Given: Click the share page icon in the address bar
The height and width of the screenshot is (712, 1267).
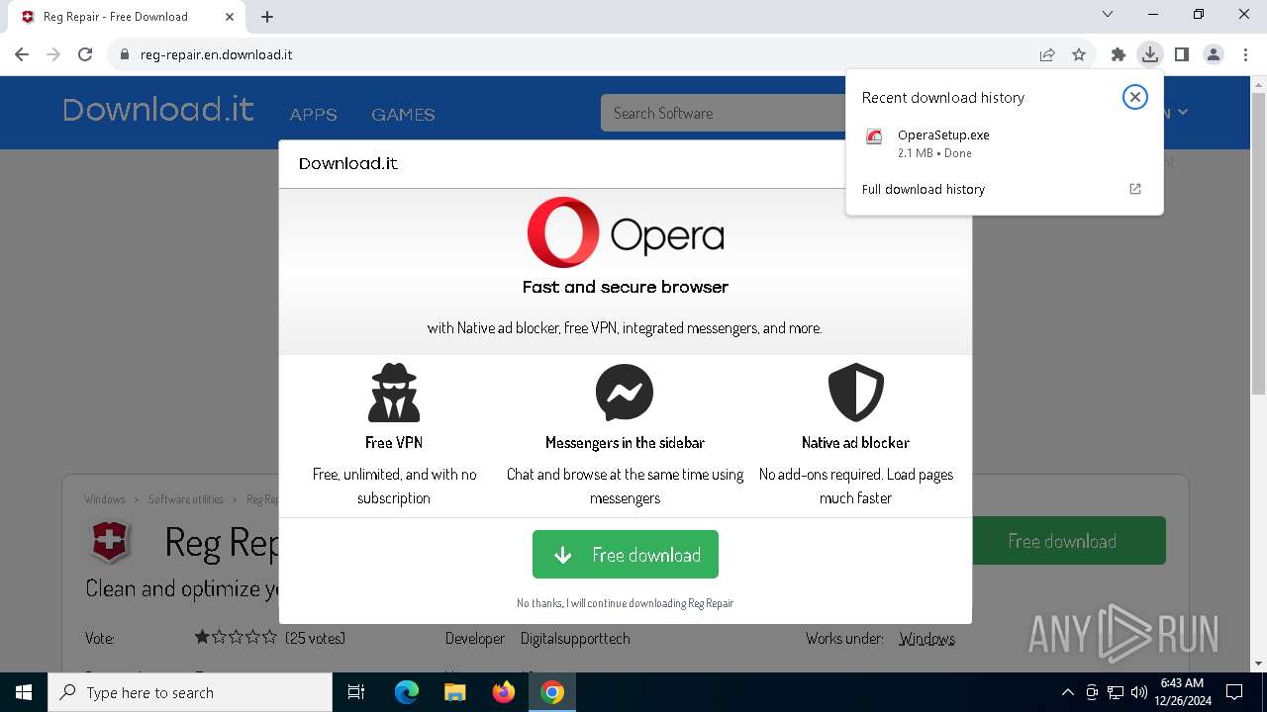Looking at the screenshot, I should tap(1047, 54).
